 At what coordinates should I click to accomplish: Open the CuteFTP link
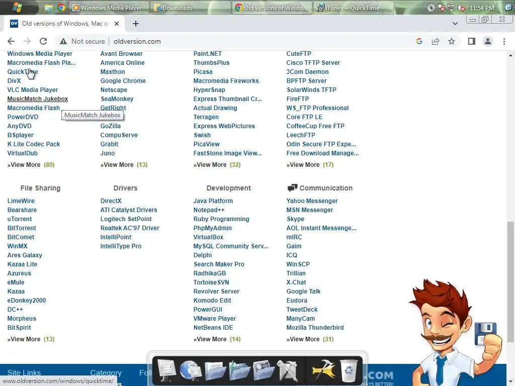[x=299, y=53]
